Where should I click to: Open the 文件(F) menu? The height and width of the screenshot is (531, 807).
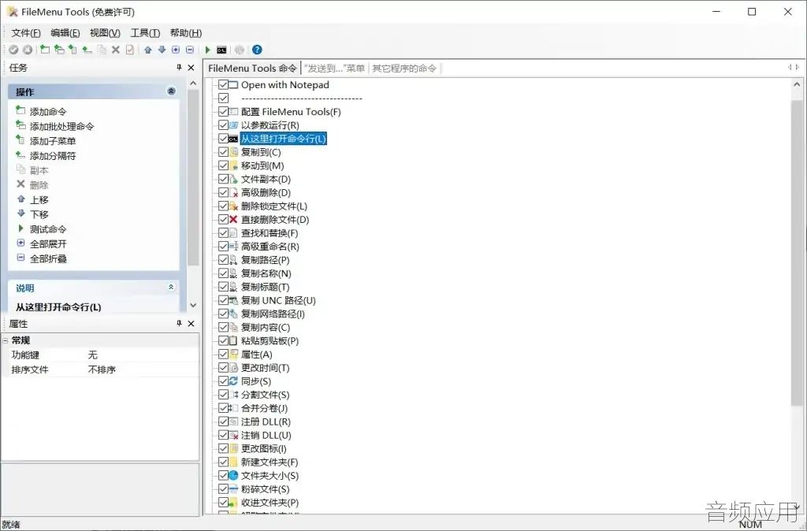[26, 33]
